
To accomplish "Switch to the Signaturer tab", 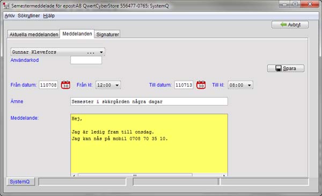I will coord(107,34).
